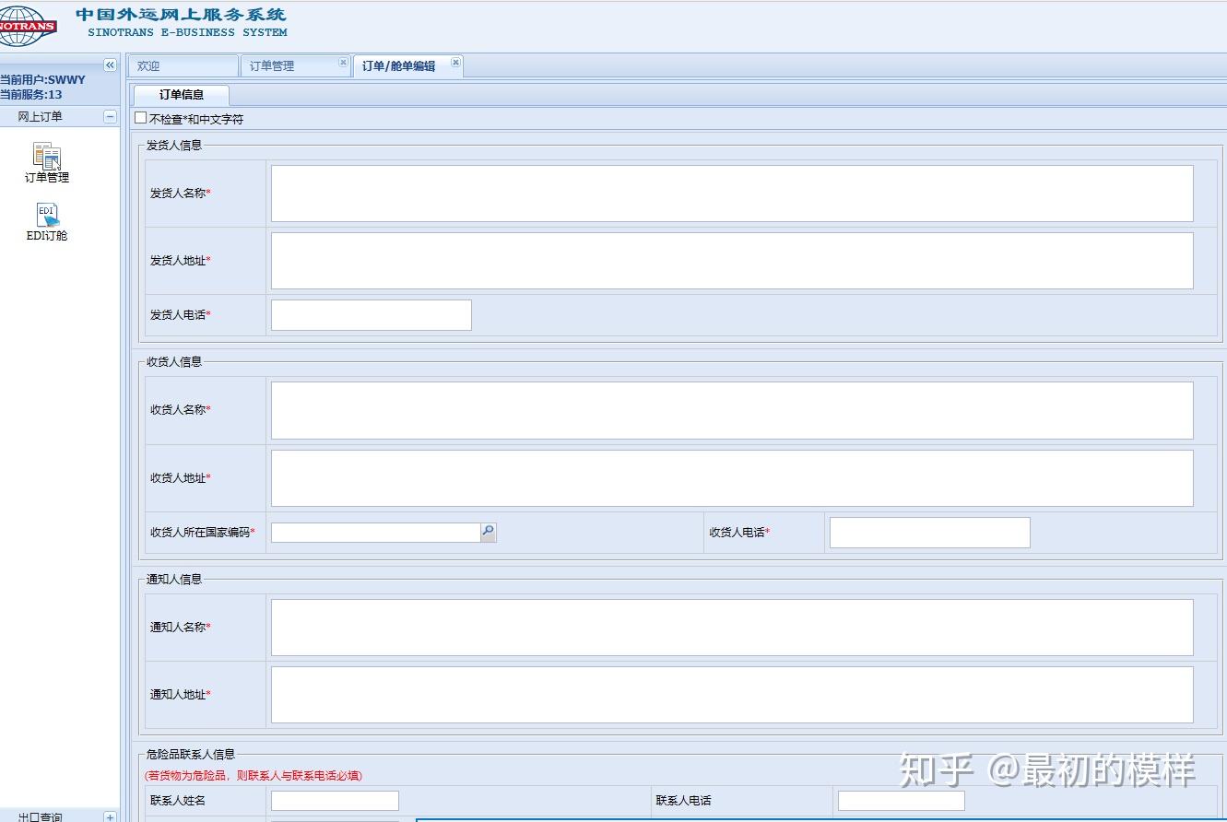Click the 中国外运网上服务系统 title
The image size is (1227, 822).
181,15
